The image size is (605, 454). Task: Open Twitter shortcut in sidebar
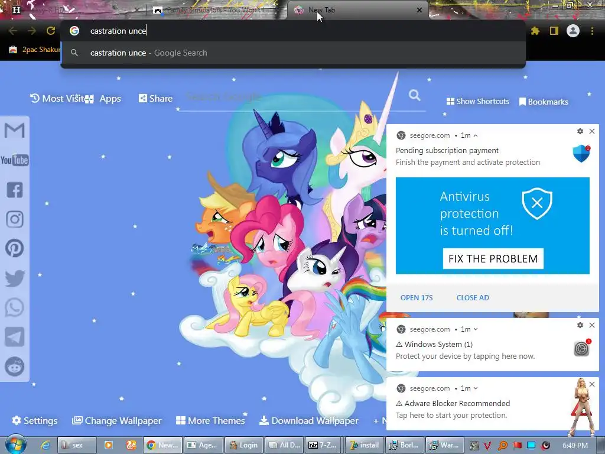click(x=14, y=278)
